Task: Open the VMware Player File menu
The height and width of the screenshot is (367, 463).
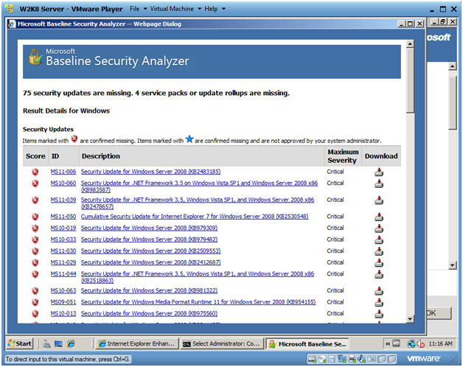Action: click(x=138, y=9)
